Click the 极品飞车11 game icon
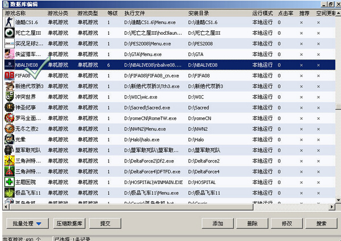This screenshot has width=341, height=241. (9, 193)
